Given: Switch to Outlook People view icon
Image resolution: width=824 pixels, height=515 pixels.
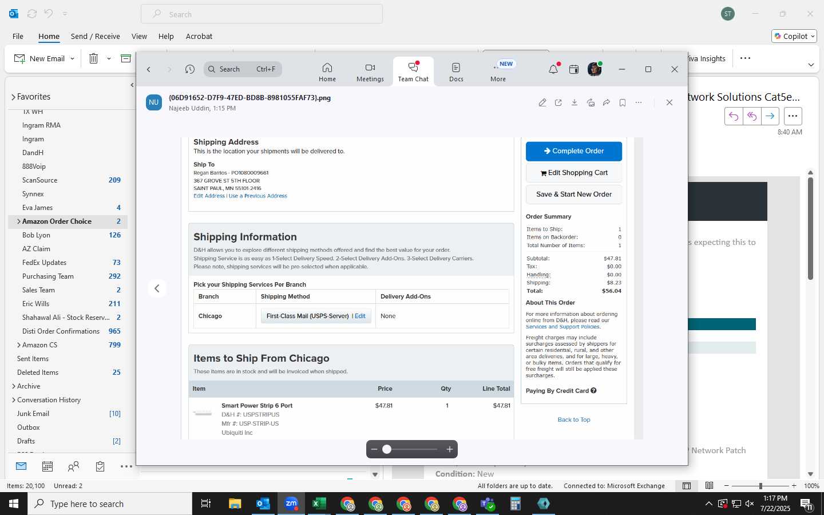Looking at the screenshot, I should pos(73,466).
